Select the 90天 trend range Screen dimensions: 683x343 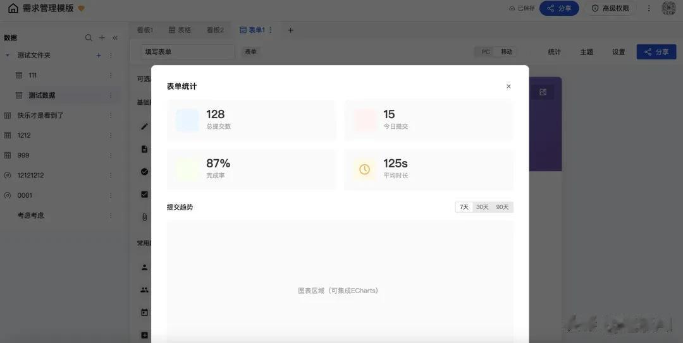pyautogui.click(x=502, y=207)
